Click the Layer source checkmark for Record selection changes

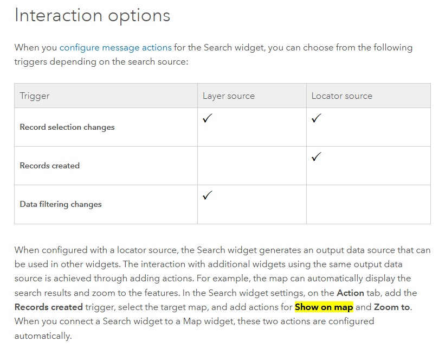pos(207,118)
